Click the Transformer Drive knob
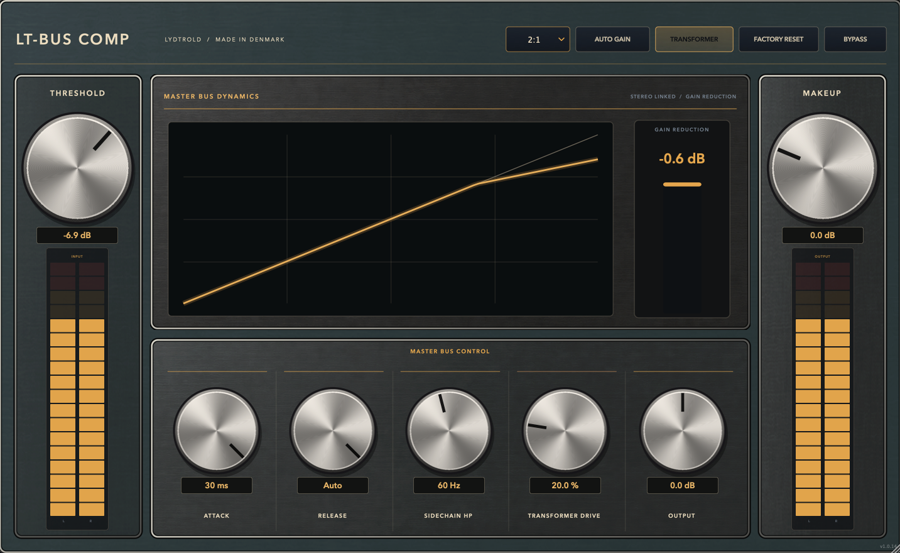Viewport: 900px width, 553px height. tap(565, 430)
